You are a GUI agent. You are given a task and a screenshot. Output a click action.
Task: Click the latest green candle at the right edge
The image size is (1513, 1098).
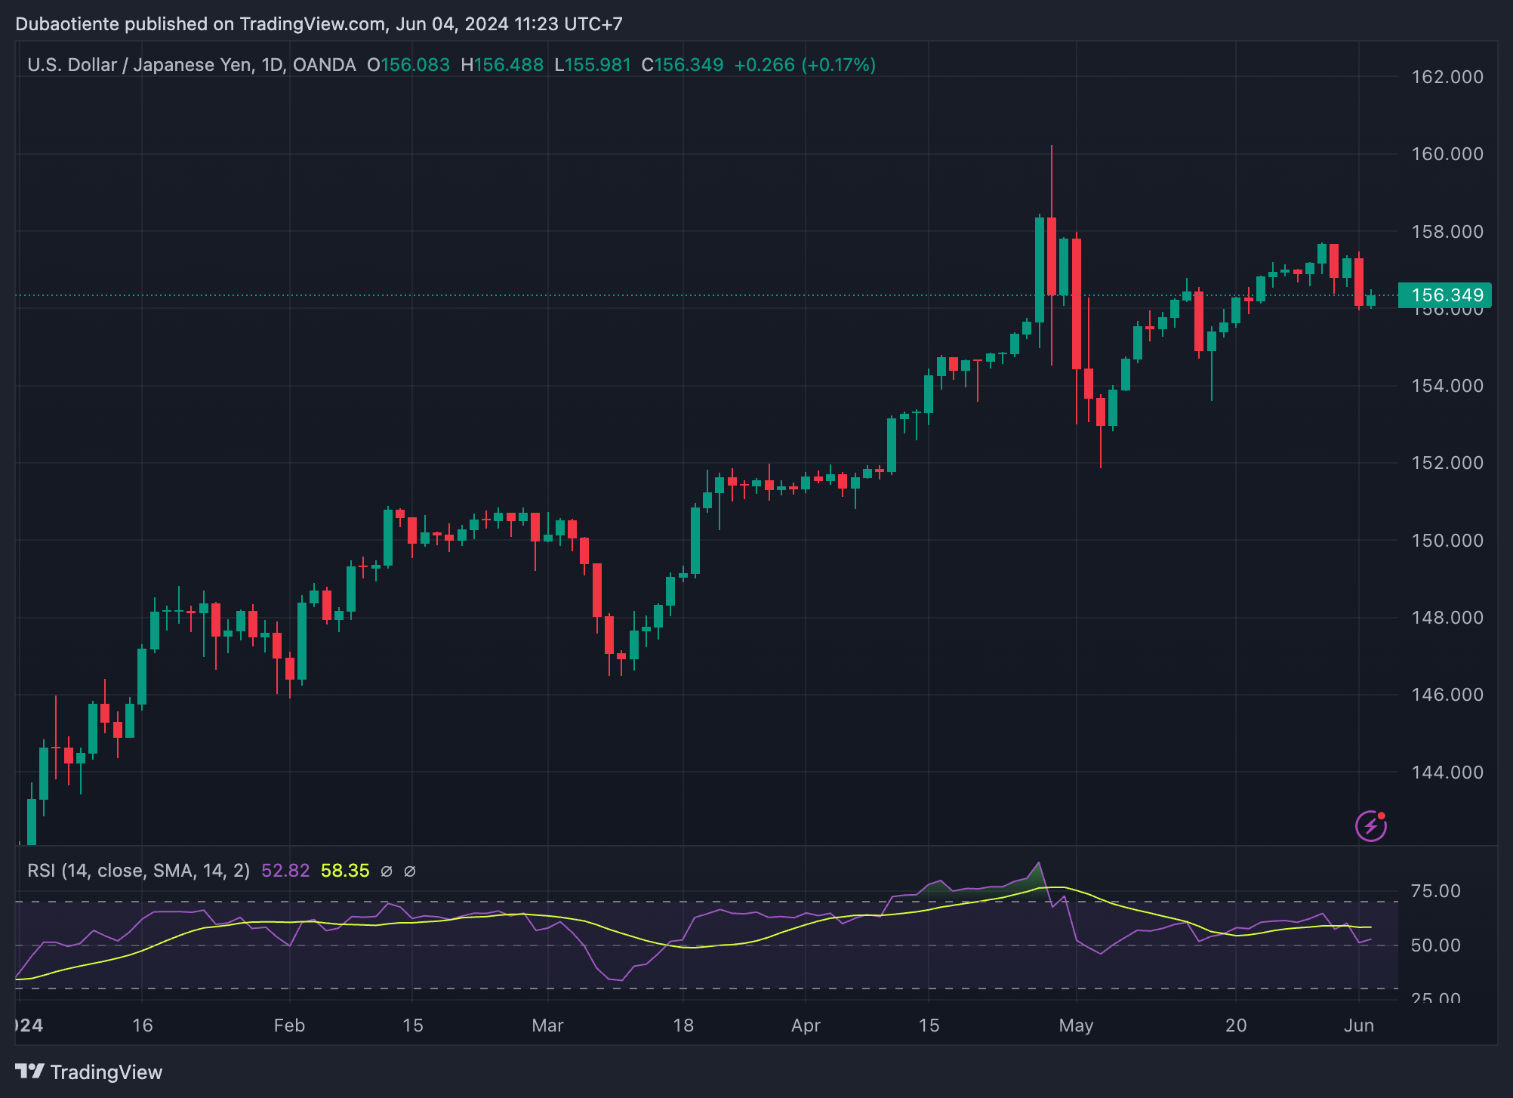tap(1371, 300)
